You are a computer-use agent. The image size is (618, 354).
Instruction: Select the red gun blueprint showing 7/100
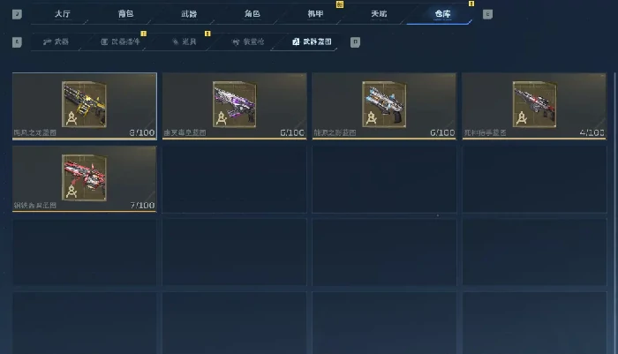pos(85,179)
